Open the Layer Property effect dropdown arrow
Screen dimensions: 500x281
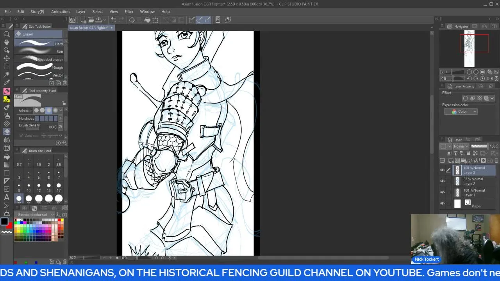pos(492,98)
